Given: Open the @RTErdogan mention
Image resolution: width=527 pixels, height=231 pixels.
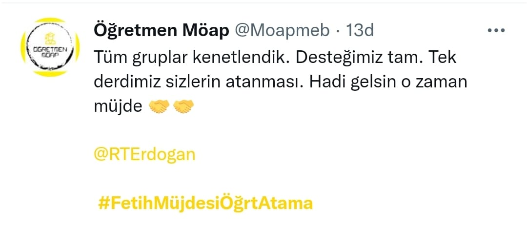Looking at the screenshot, I should [x=144, y=154].
